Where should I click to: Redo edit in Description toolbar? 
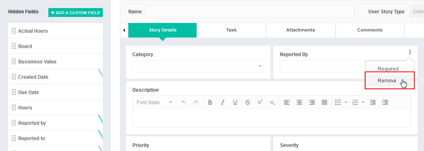pos(196,103)
